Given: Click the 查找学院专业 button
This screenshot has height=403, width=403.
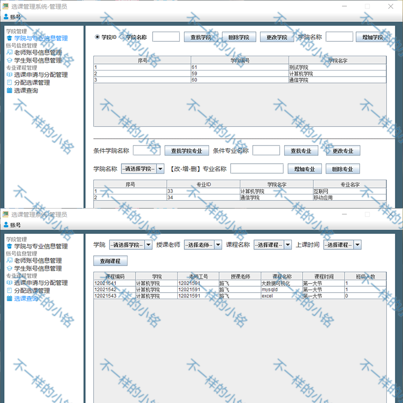Looking at the screenshot, I should pyautogui.click(x=187, y=151).
